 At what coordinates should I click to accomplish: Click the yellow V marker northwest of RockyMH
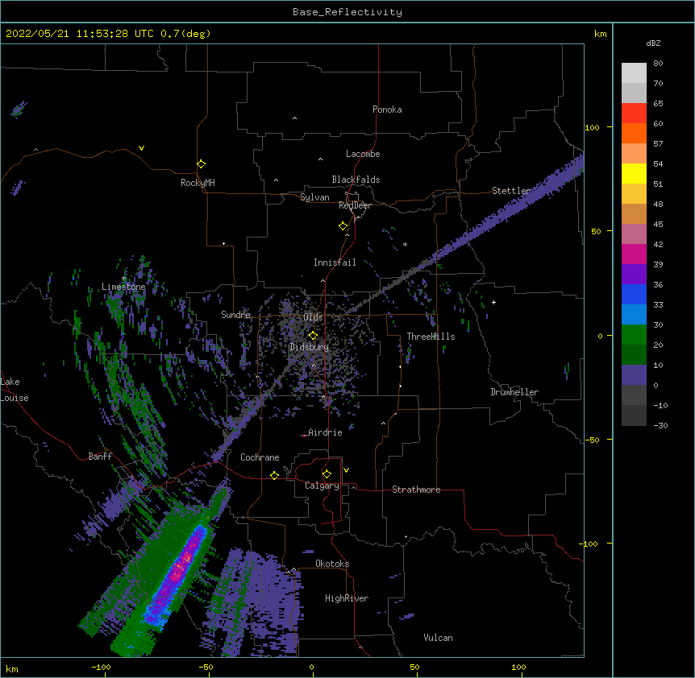point(141,148)
